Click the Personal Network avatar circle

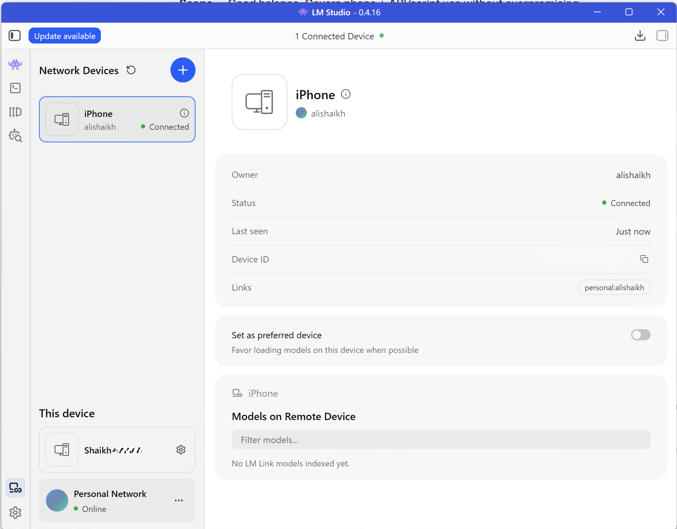(x=57, y=500)
